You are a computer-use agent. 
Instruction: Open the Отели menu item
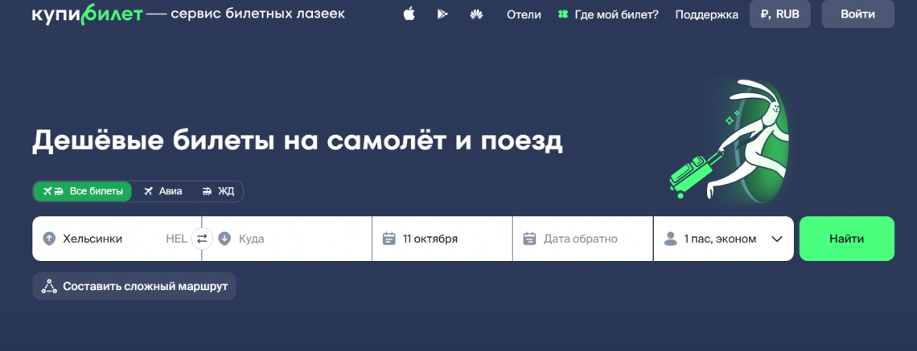tap(524, 14)
